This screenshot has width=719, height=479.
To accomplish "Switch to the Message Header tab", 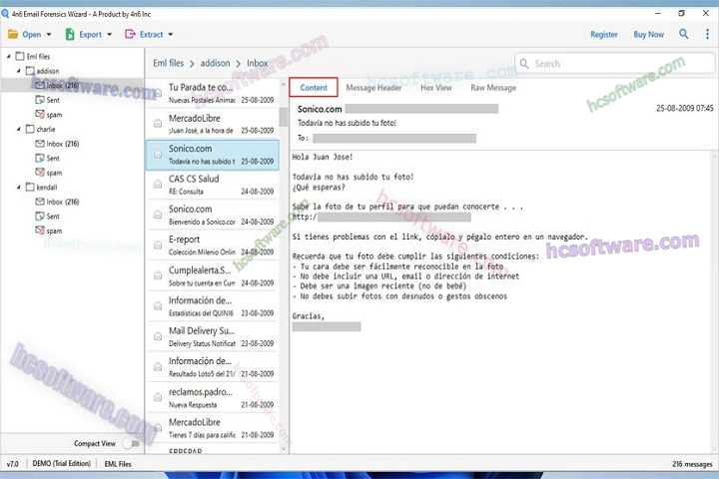I will (x=373, y=88).
